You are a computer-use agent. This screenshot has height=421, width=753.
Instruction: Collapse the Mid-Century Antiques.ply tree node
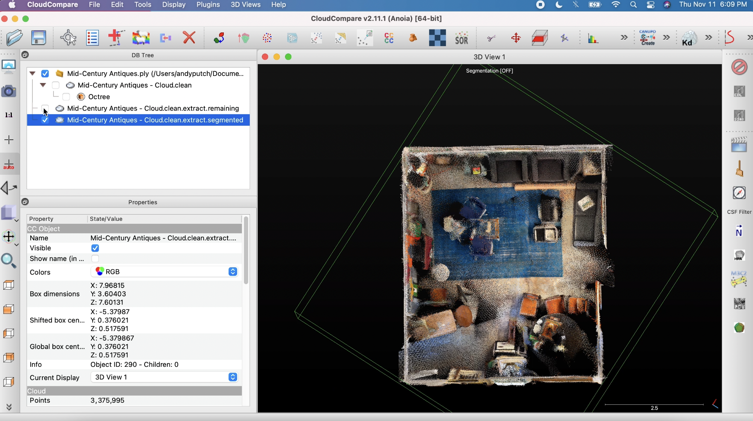point(32,73)
